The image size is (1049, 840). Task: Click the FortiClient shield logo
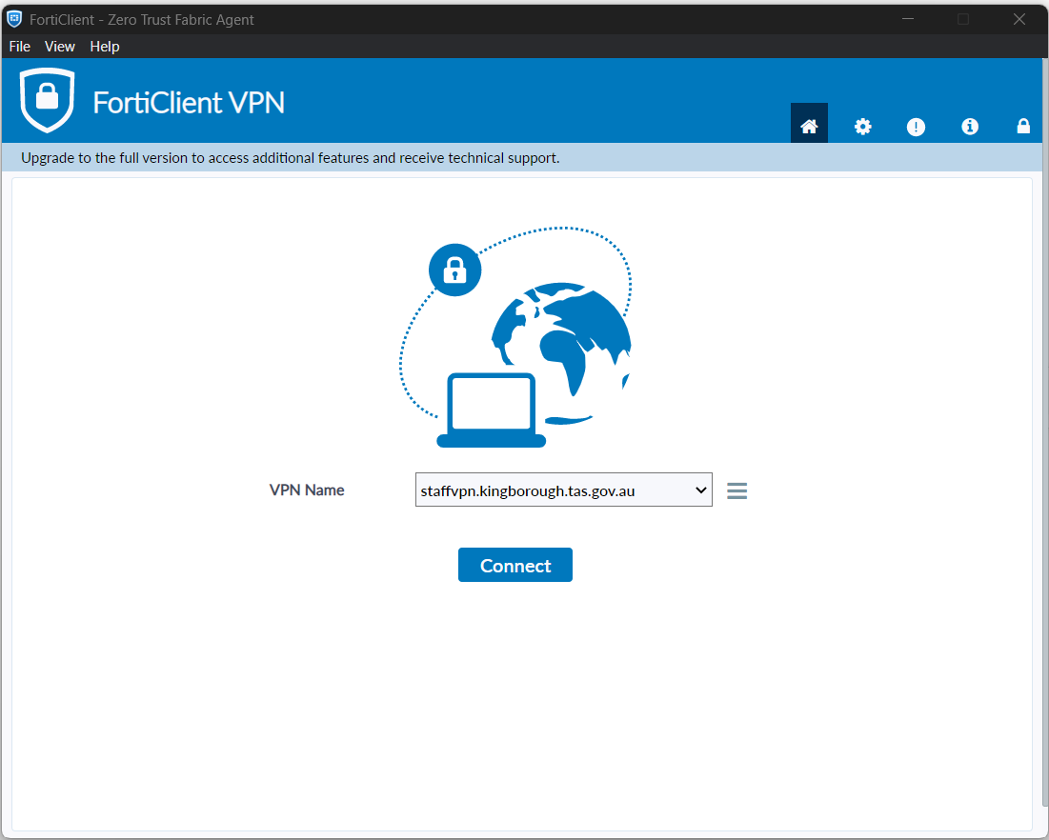tap(47, 100)
